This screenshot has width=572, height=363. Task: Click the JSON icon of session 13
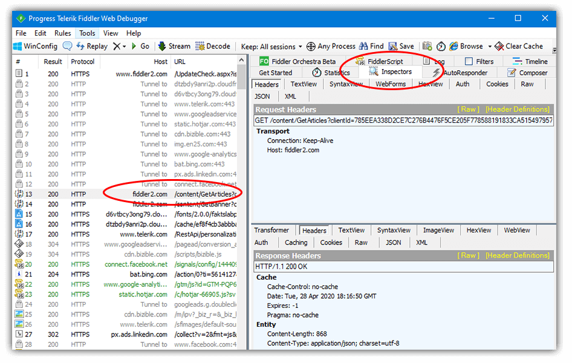[x=19, y=194]
